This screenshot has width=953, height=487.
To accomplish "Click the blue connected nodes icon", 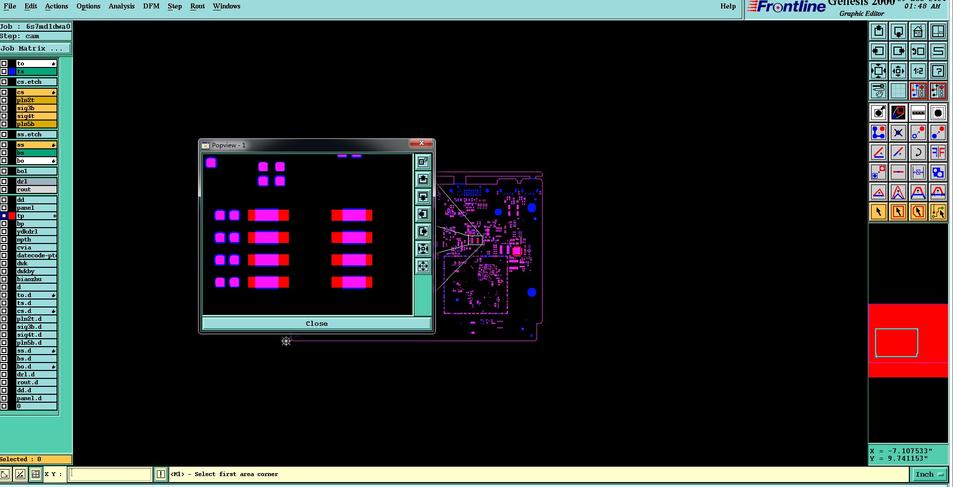I will (x=879, y=132).
